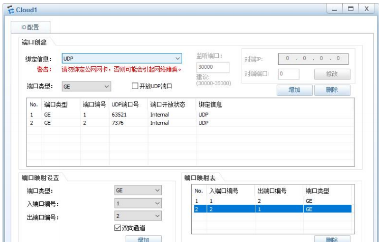
Task: Open the 端口类型 GE dropdown in 端口创建
Action: point(86,87)
